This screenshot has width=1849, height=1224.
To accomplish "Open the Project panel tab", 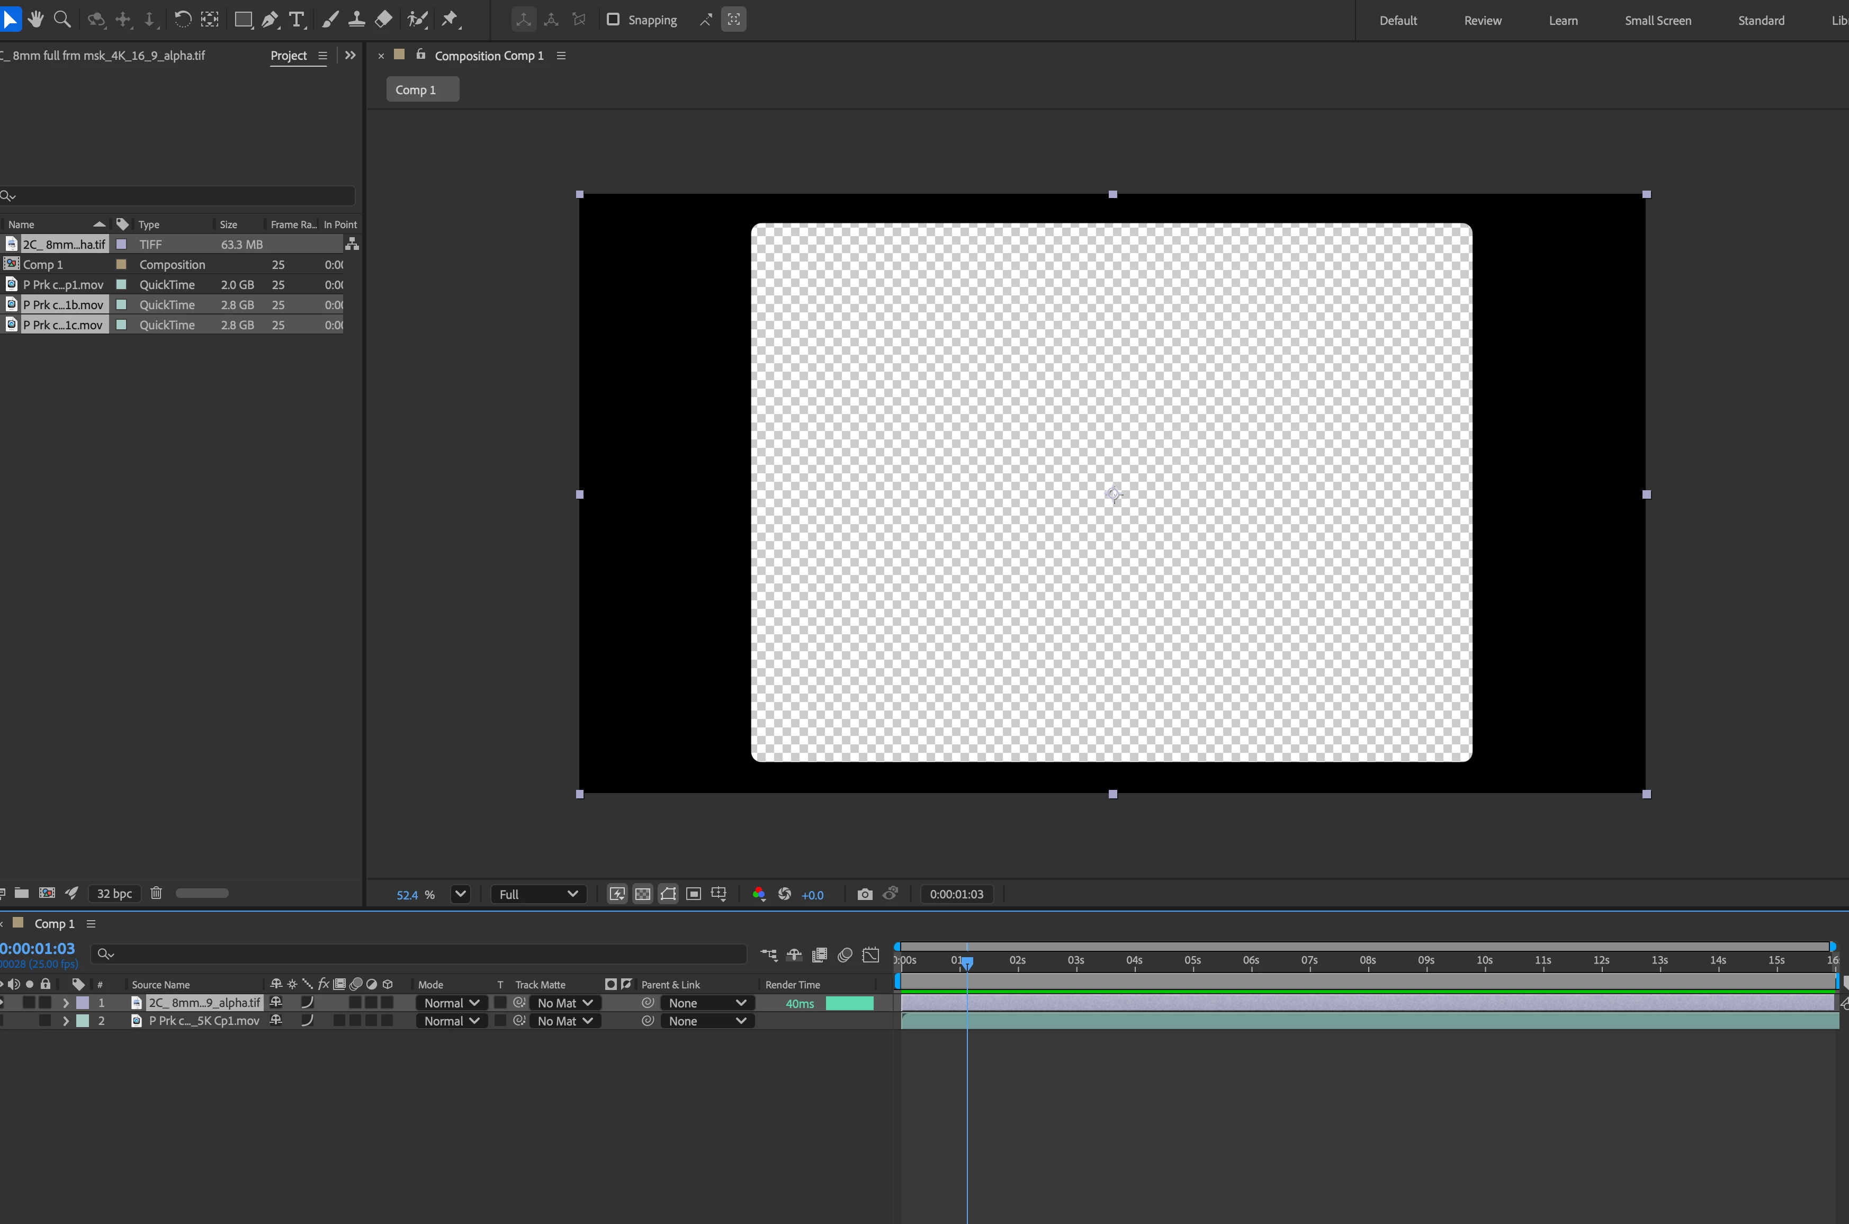I will (x=288, y=56).
